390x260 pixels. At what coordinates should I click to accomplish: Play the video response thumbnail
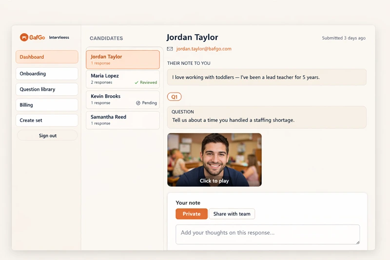pos(214,160)
